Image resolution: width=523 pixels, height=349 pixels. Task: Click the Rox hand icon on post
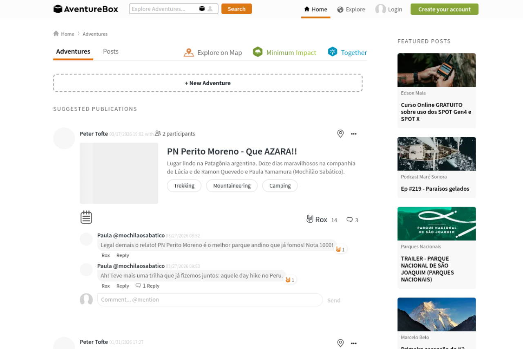310,219
